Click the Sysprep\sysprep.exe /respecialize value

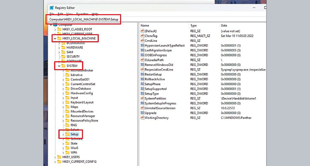(243, 69)
